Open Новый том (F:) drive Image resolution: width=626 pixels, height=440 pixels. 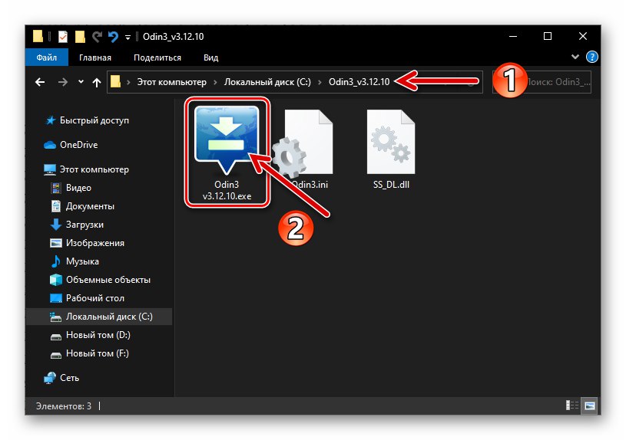click(97, 353)
